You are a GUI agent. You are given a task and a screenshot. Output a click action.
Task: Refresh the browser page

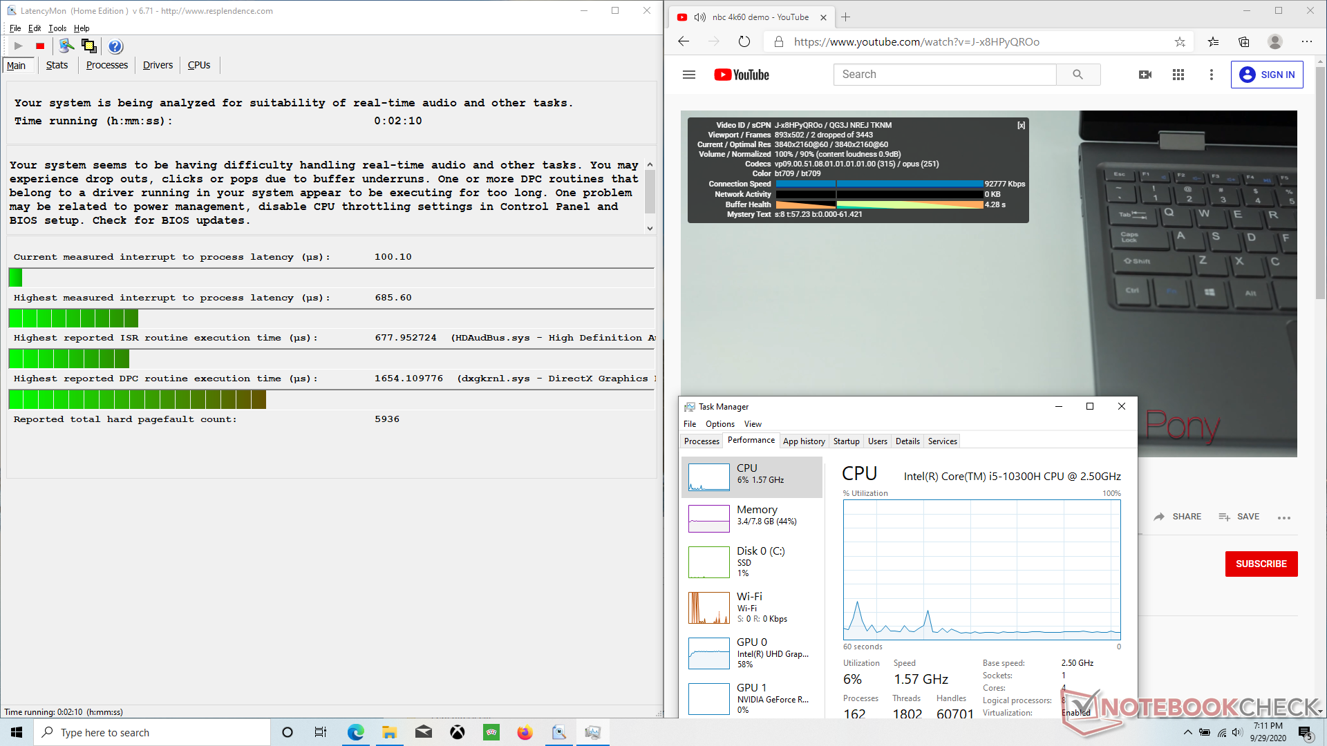coord(744,41)
